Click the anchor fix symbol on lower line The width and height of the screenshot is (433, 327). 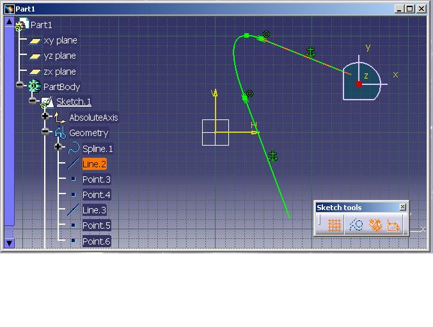[x=273, y=156]
